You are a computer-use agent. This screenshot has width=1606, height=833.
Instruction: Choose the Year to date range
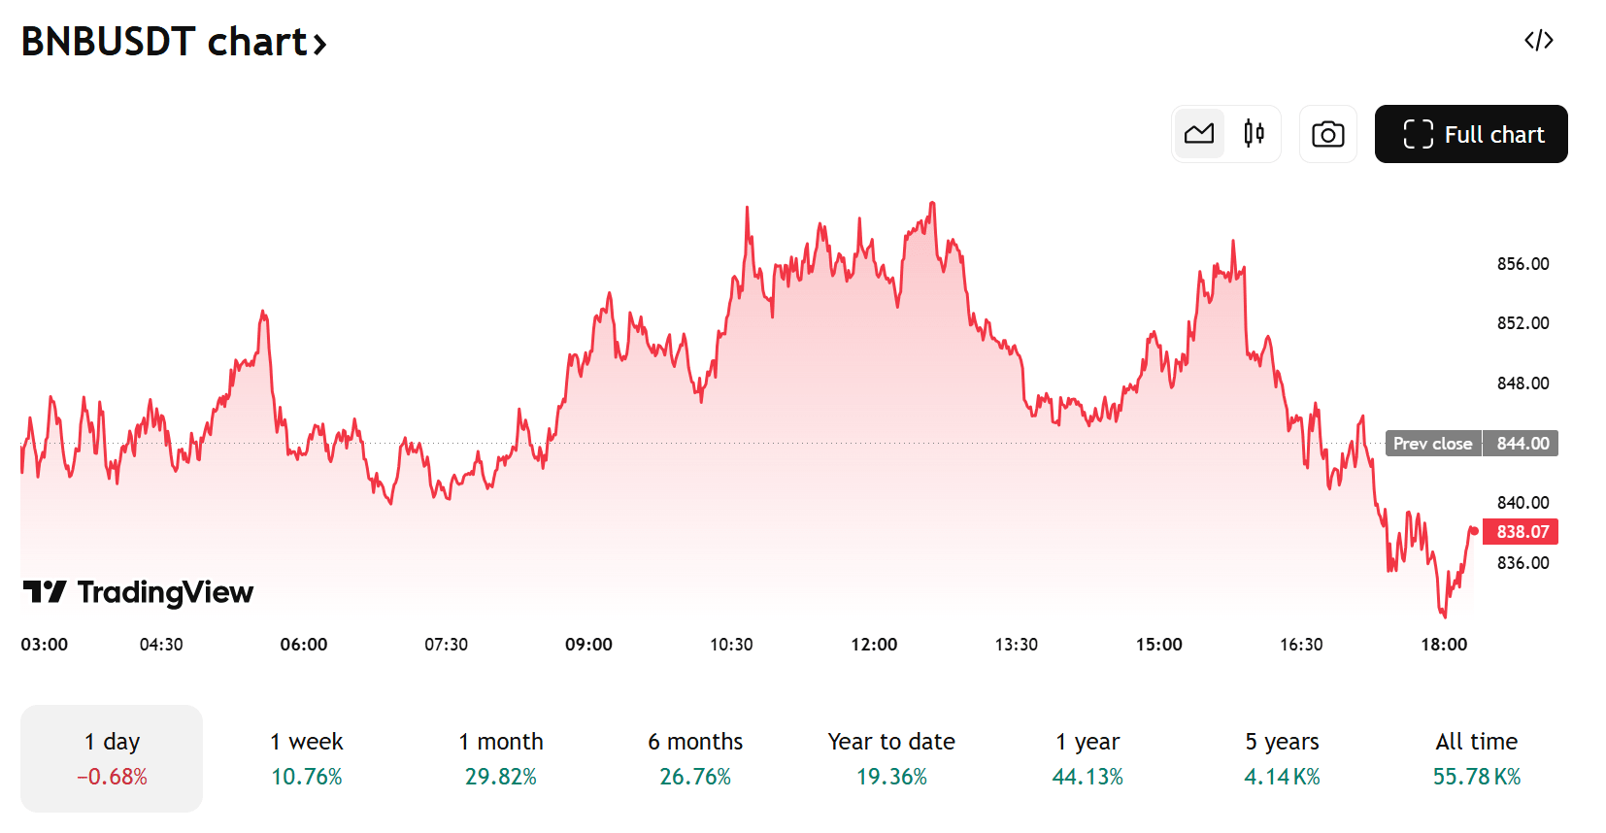click(x=891, y=758)
